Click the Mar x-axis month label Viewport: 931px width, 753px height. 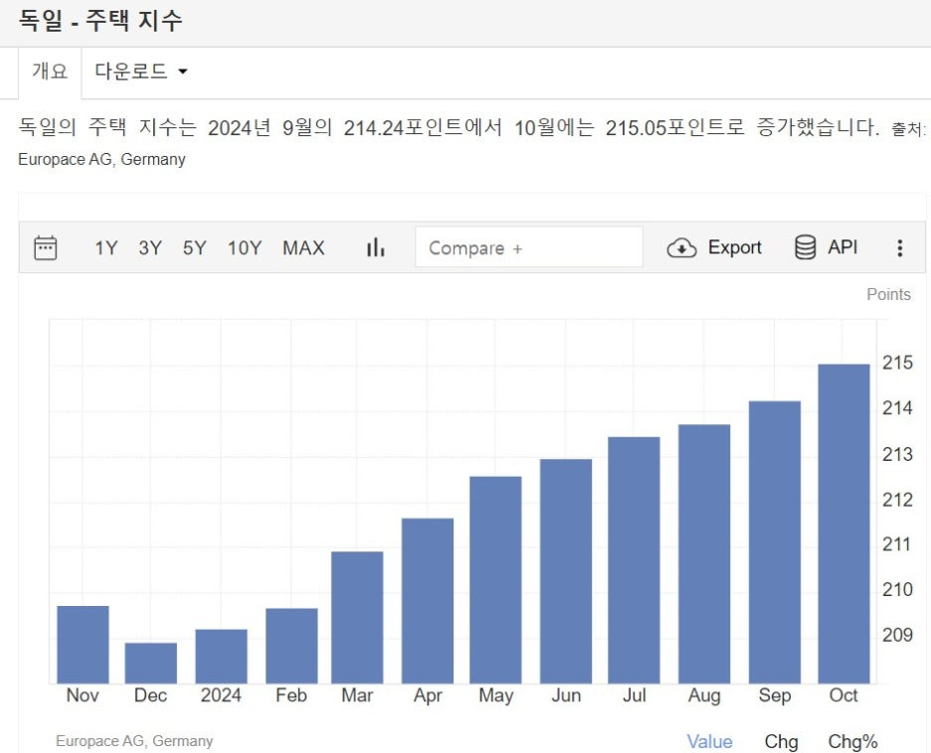coord(357,695)
